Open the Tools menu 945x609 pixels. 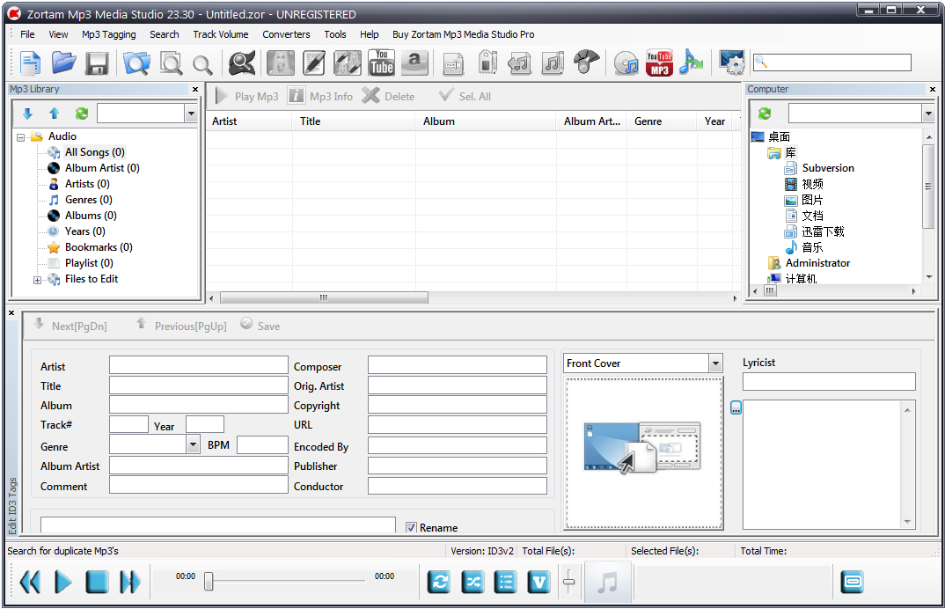pyautogui.click(x=335, y=34)
